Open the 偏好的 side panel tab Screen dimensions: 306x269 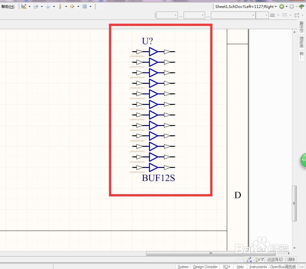tap(302, 27)
